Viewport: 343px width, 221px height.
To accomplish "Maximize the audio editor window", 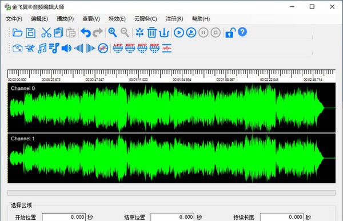I will pos(312,7).
